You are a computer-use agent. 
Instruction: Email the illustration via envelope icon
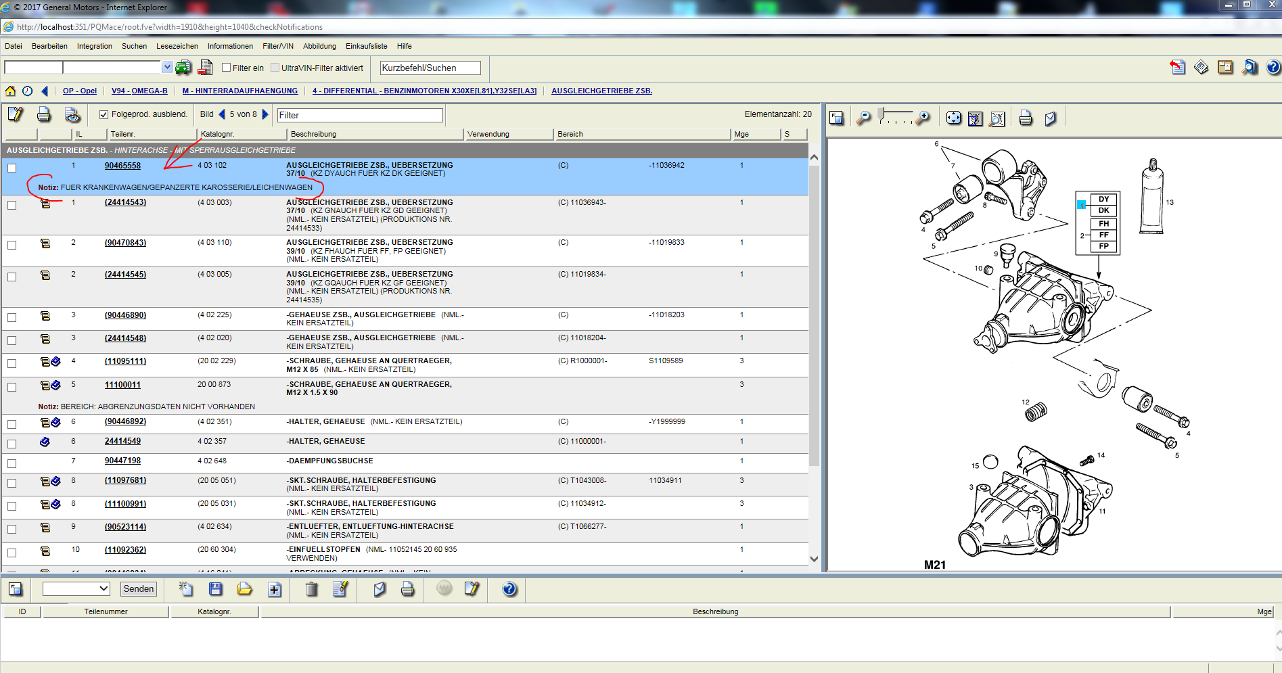click(x=1050, y=119)
